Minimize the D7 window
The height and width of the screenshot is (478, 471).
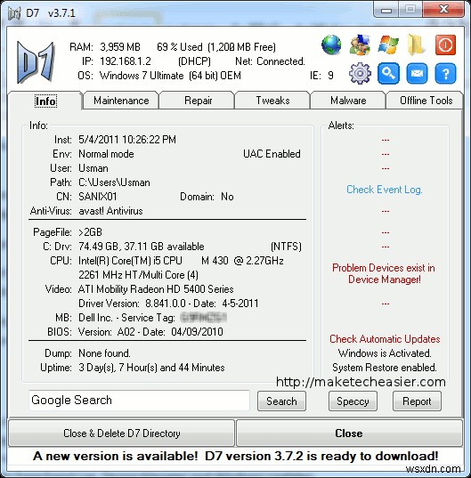[x=386, y=11]
